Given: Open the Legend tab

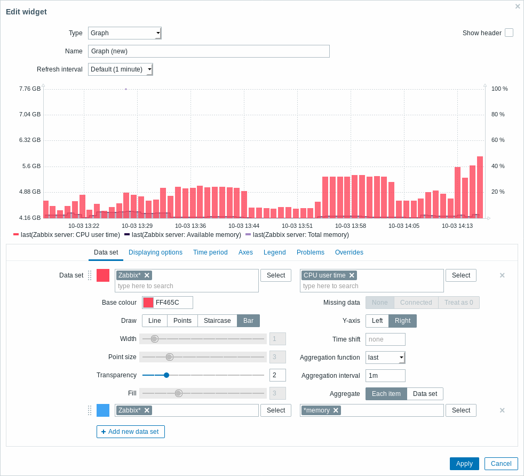Looking at the screenshot, I should coord(275,252).
